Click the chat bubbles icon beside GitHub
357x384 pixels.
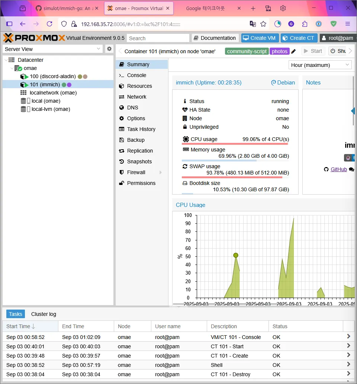point(351,169)
